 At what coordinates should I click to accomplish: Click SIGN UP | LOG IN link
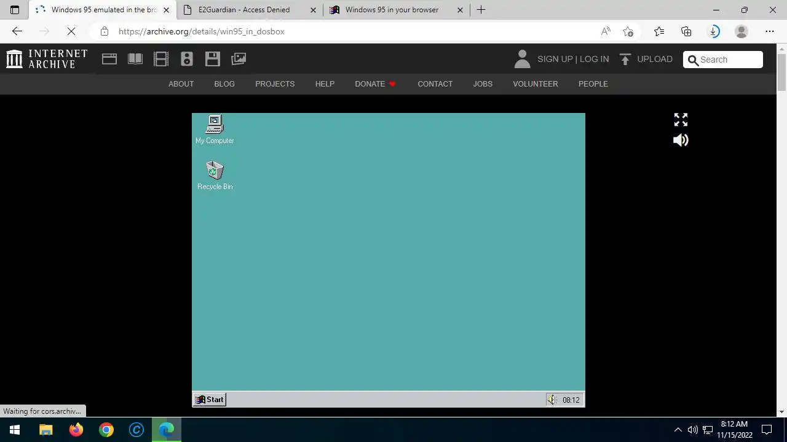tap(573, 59)
